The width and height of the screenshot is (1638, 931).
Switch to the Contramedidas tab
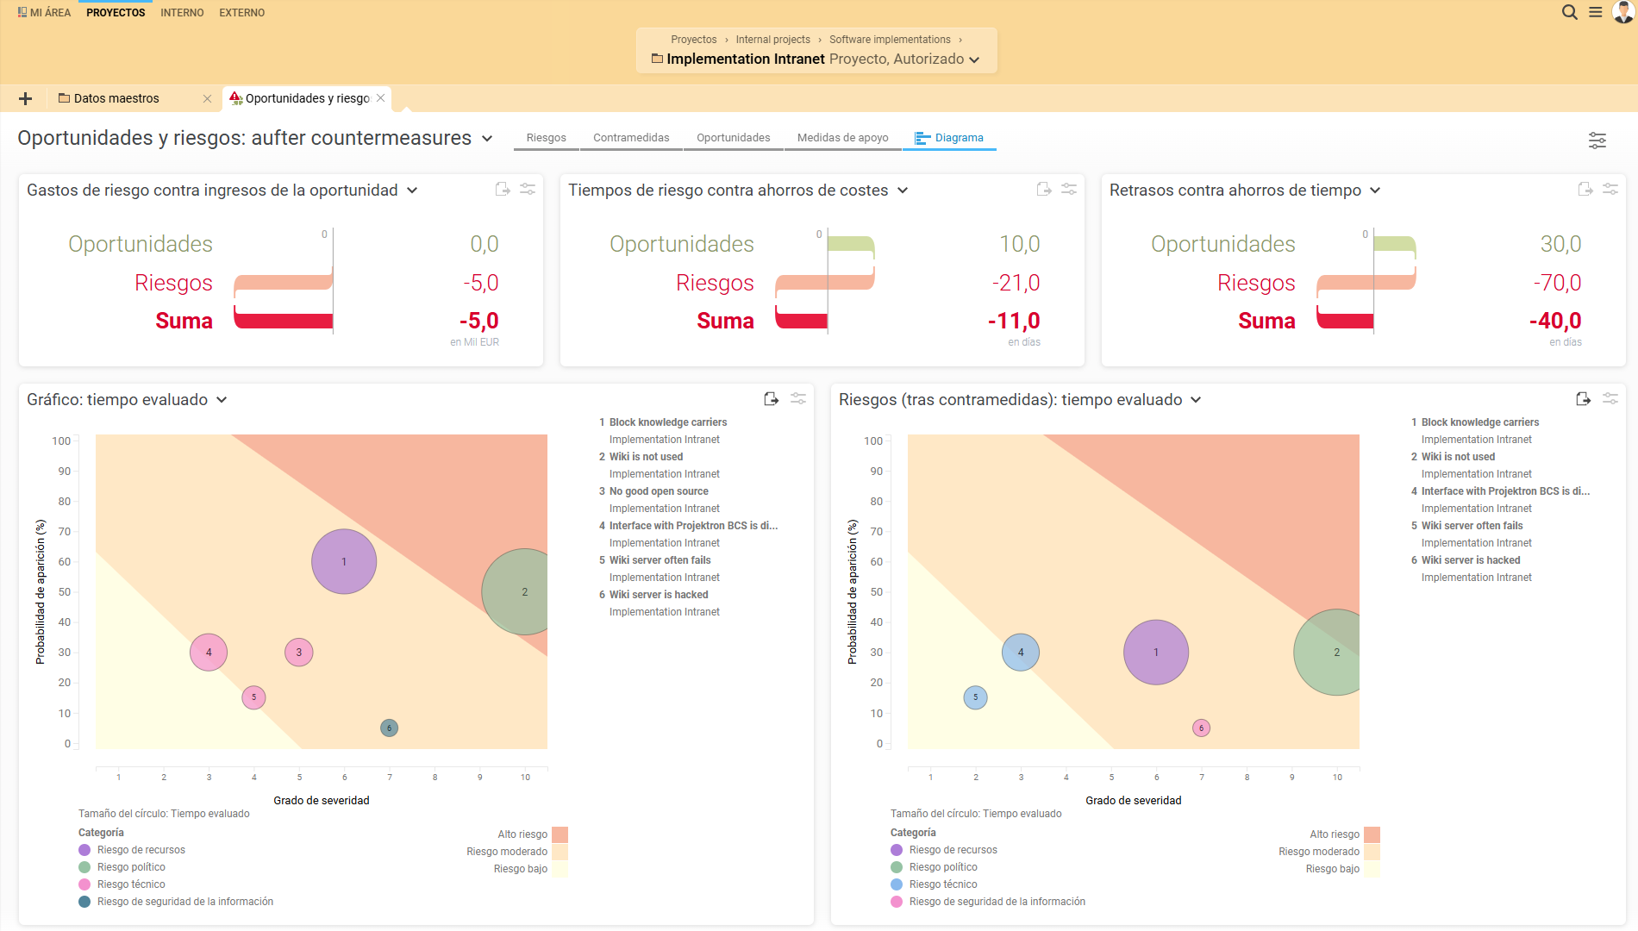tap(631, 138)
